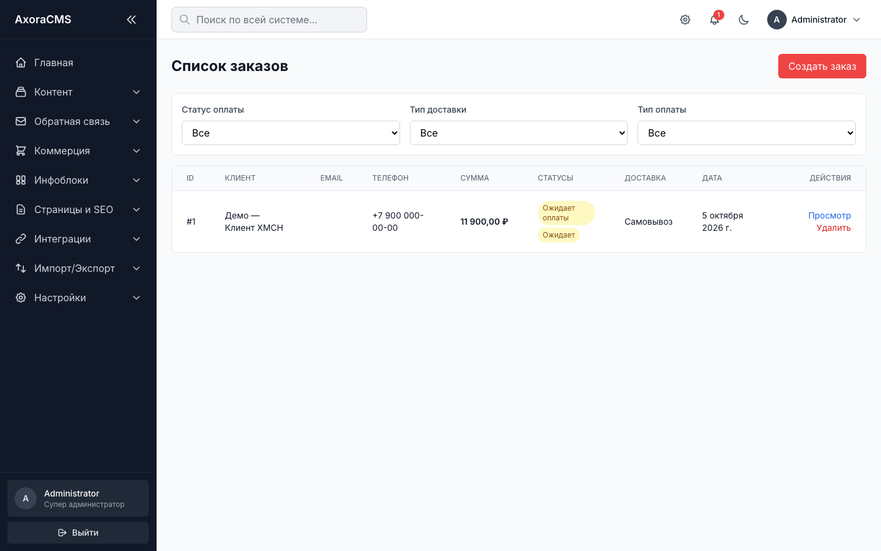Viewport: 881px width, 551px height.
Task: Open the Тип доставки dropdown
Action: click(x=519, y=133)
